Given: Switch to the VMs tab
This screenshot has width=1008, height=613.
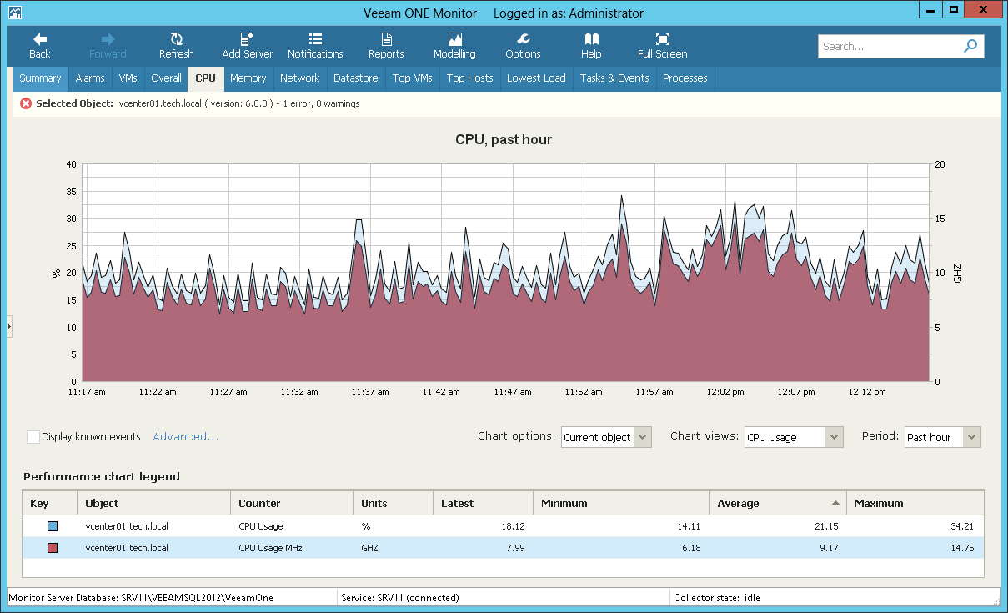Looking at the screenshot, I should click(x=128, y=78).
